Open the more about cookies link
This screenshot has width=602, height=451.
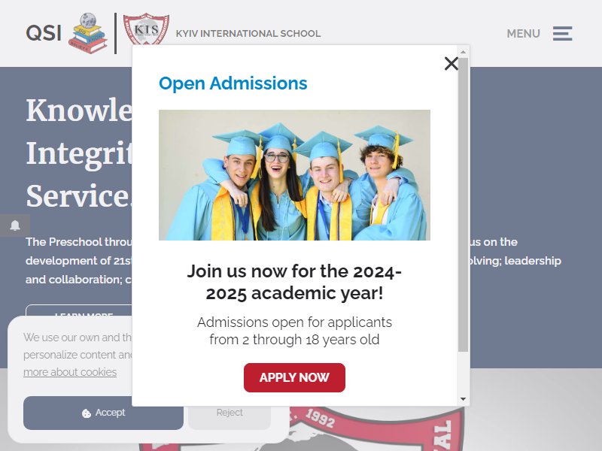tap(70, 372)
